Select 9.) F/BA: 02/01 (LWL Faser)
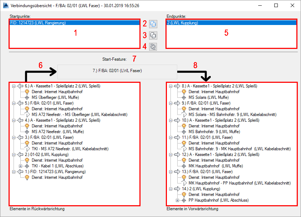This screenshot has height=217, width=301. 206,103
